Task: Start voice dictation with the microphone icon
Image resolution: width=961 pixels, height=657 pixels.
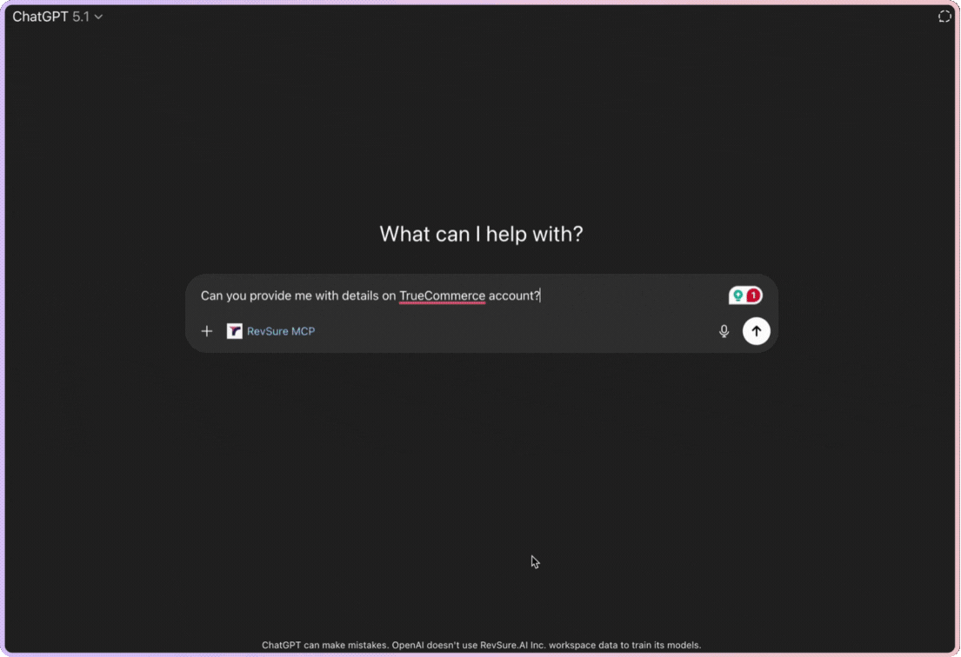Action: click(x=724, y=331)
